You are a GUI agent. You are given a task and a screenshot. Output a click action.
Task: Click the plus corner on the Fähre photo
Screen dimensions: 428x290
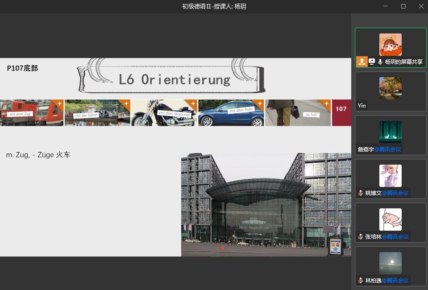pos(126,104)
